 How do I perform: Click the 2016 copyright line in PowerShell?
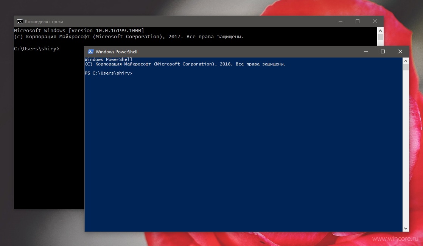(185, 64)
